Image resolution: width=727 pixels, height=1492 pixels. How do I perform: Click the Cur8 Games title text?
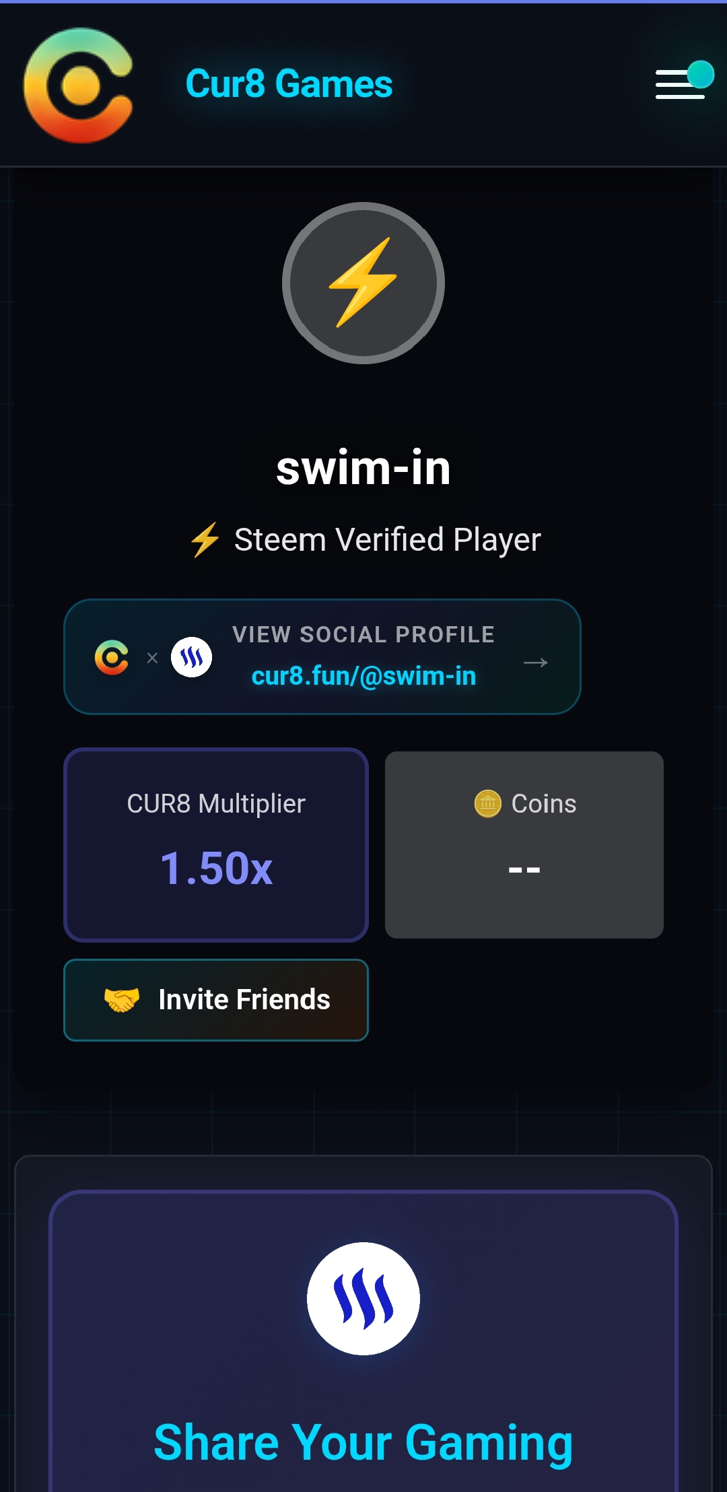click(x=289, y=83)
